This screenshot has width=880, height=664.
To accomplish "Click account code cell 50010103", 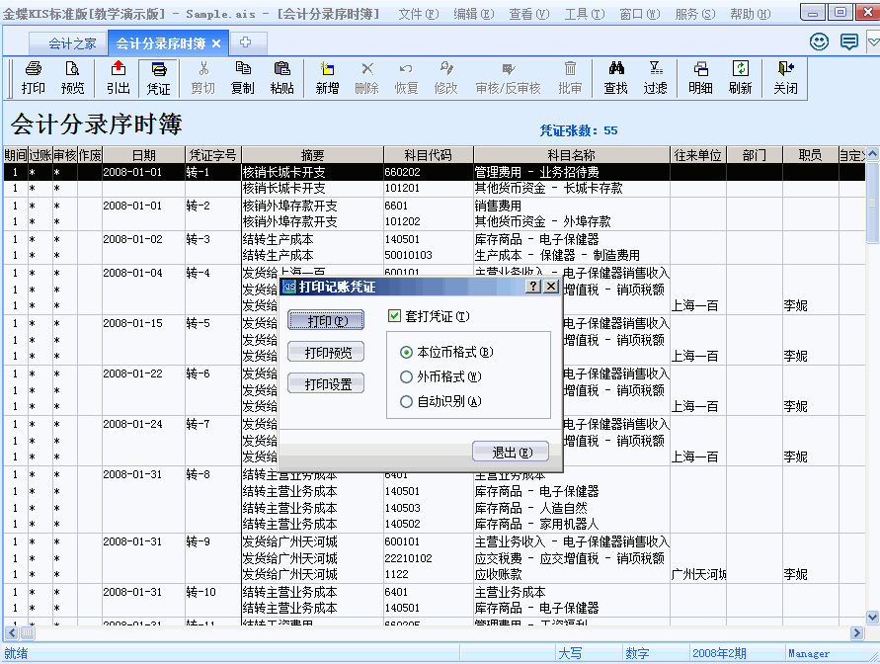I will pyautogui.click(x=429, y=255).
